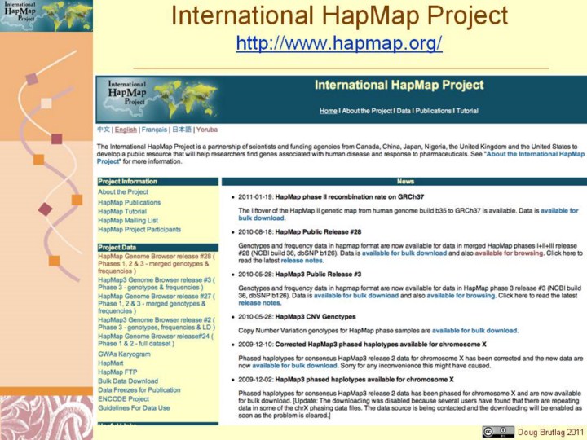587x440 pixels.
Task: Open HapMap Mailing List sidebar link
Action: [x=129, y=221]
